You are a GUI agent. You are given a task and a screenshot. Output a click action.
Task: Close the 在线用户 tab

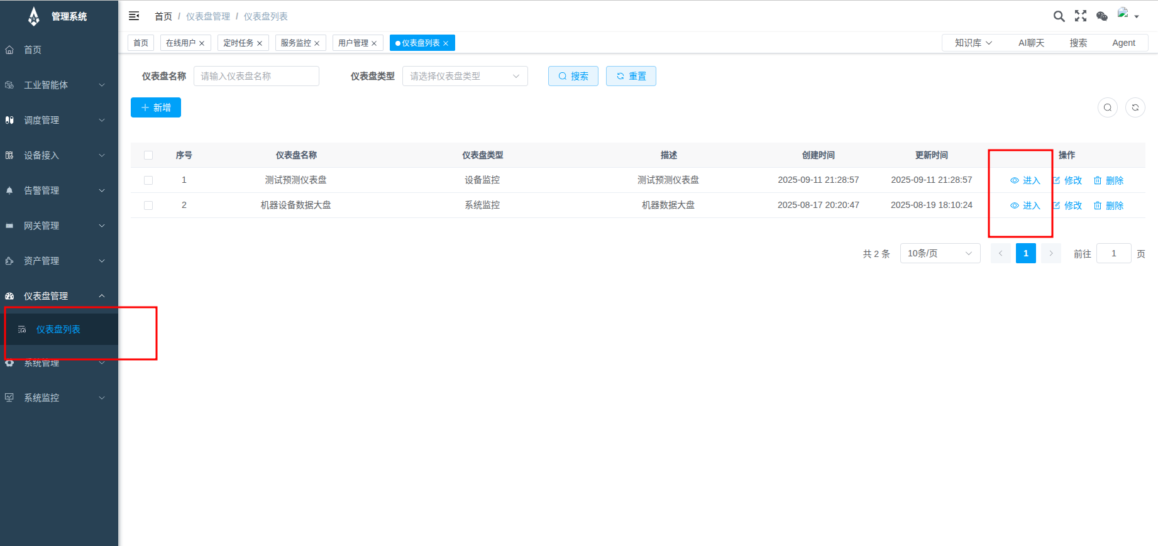(x=202, y=43)
